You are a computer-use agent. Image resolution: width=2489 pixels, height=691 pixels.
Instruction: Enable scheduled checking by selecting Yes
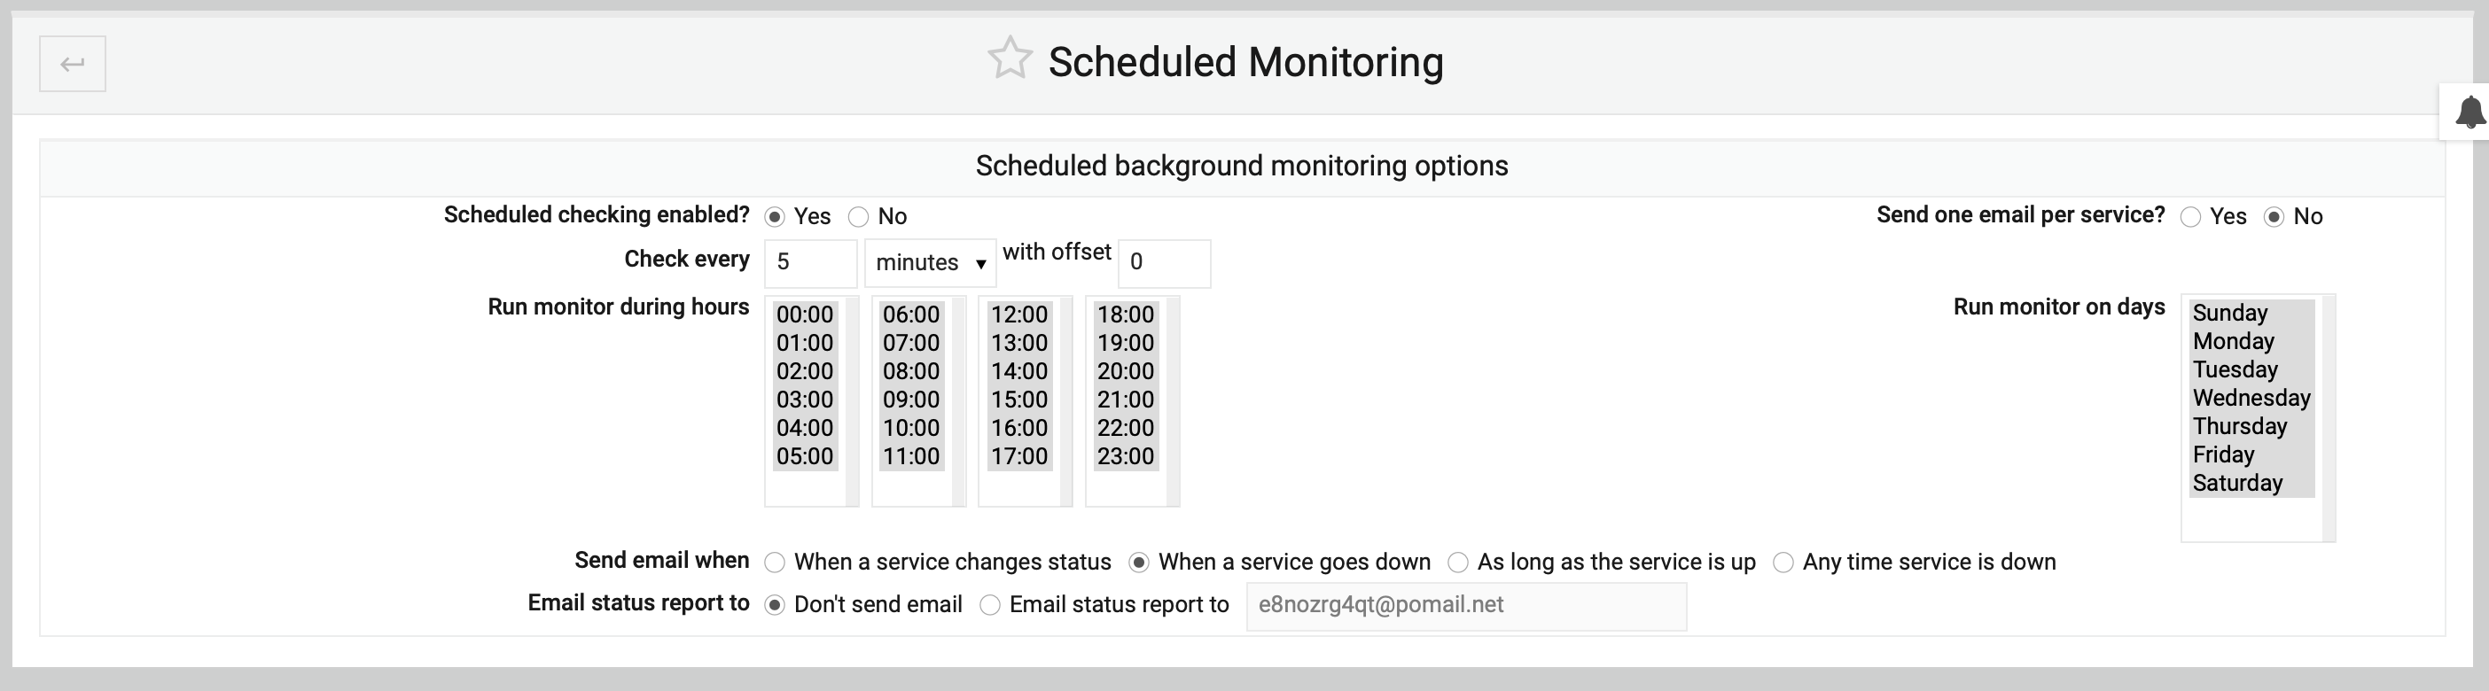[774, 216]
